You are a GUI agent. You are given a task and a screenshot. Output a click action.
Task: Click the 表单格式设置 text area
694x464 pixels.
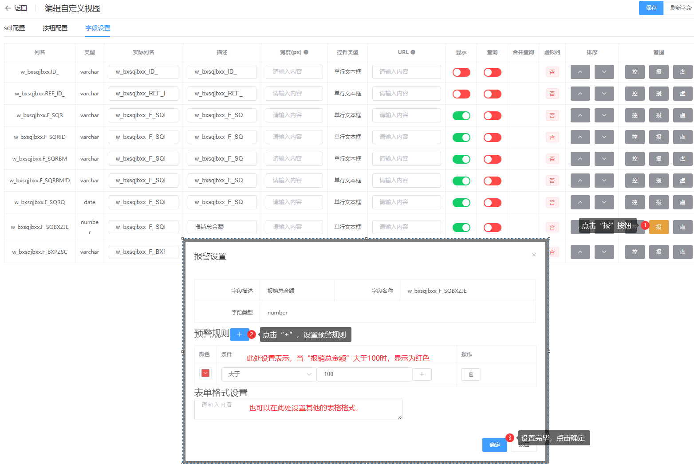(x=298, y=409)
